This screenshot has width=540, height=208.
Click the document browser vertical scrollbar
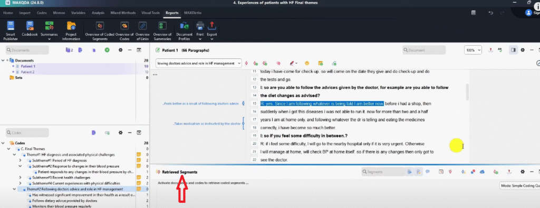click(467, 92)
